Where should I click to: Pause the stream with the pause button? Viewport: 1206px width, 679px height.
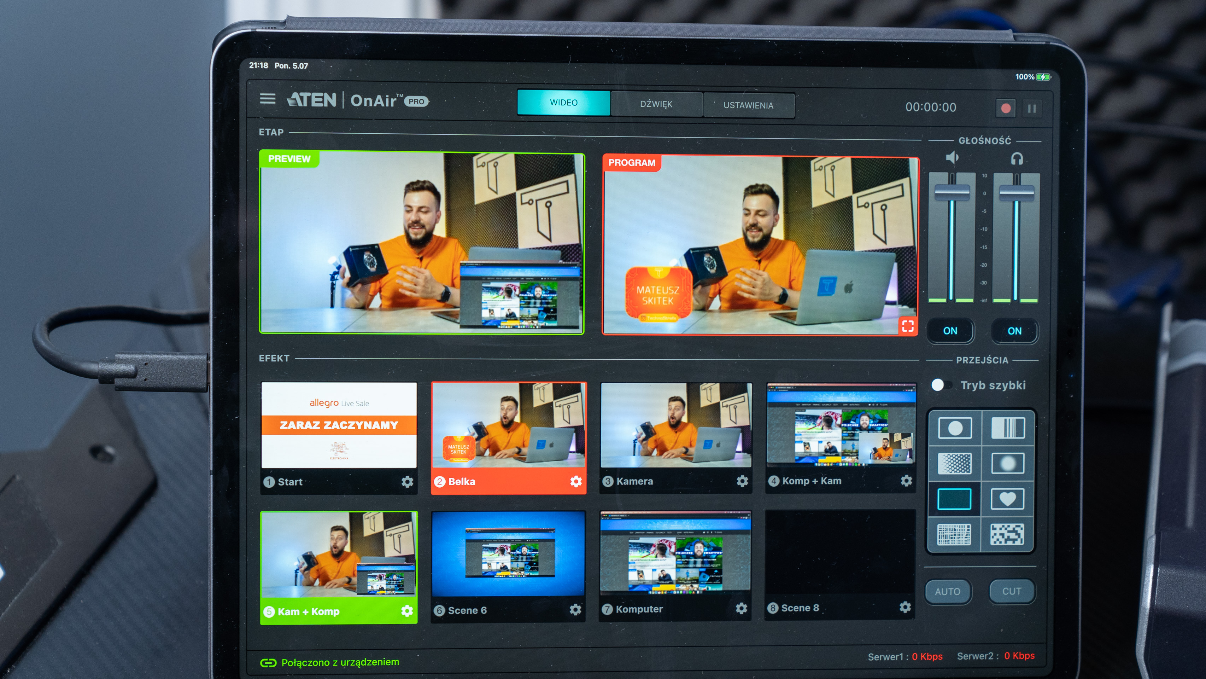point(1032,109)
